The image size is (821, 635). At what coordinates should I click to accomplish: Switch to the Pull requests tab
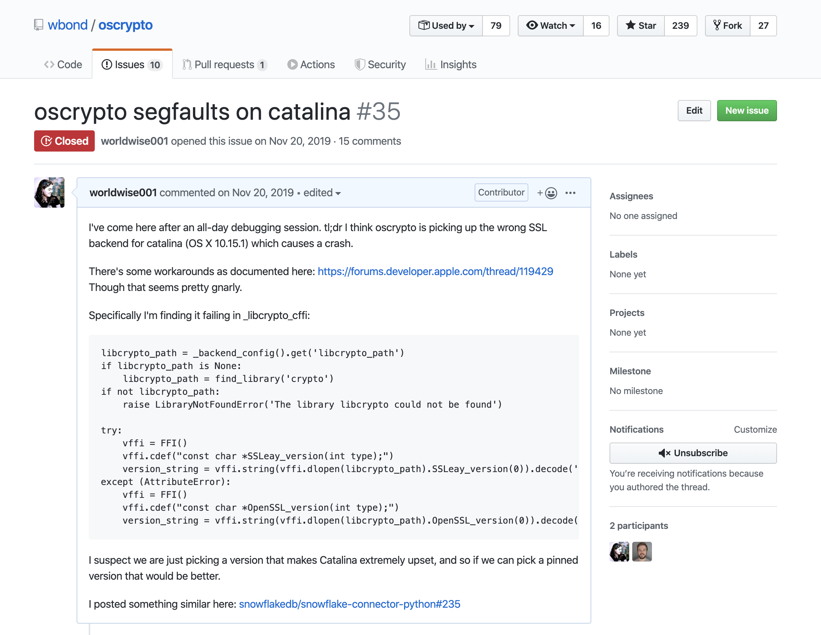[225, 64]
